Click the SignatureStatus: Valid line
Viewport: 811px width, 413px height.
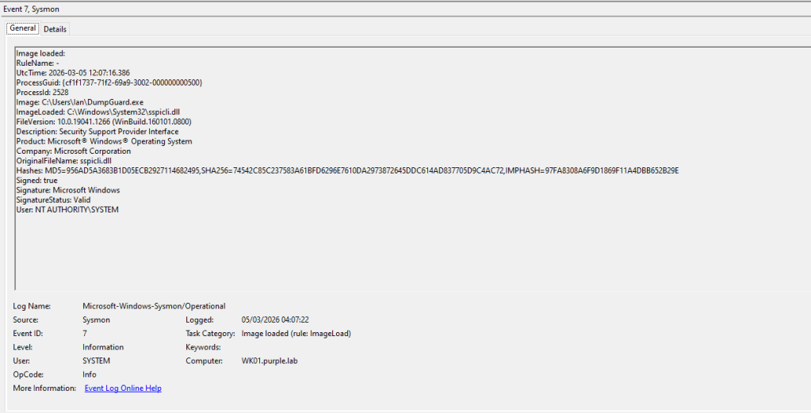(x=53, y=200)
